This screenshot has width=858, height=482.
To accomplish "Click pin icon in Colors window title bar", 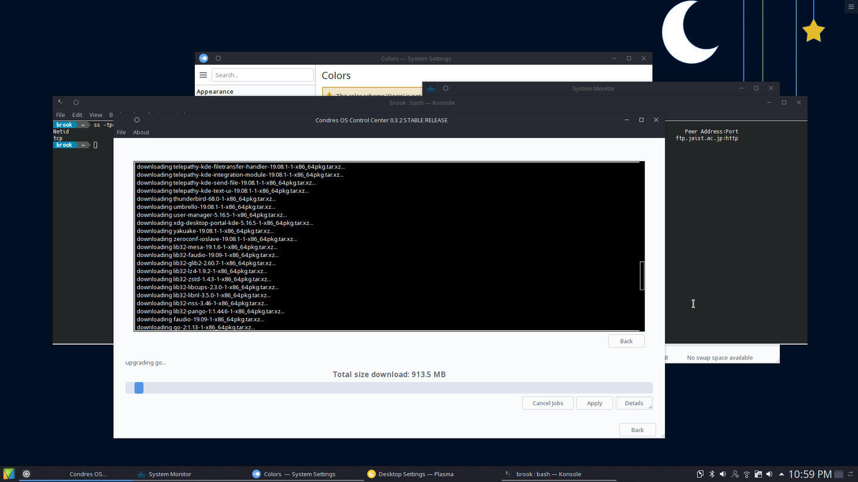I will pos(218,58).
